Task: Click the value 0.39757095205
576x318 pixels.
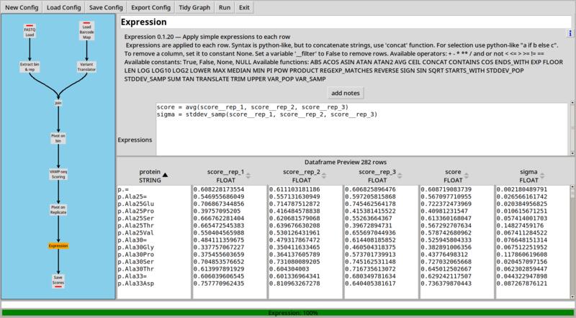Action: (x=217, y=211)
